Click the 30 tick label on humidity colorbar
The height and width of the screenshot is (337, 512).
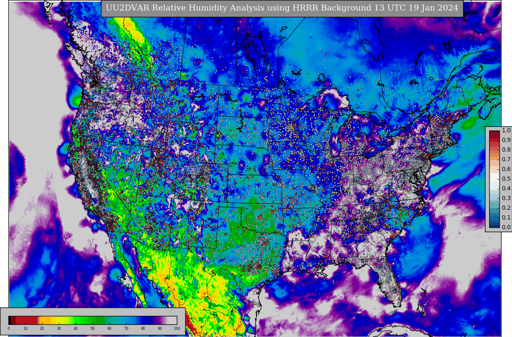click(59, 329)
